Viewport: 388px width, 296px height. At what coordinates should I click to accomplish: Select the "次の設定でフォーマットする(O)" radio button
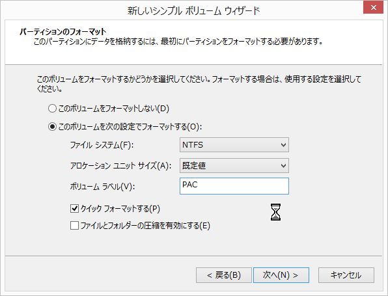(52, 127)
